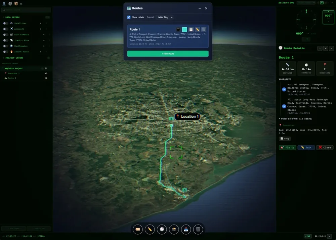Minimize the Route Details panel

coord(320,48)
